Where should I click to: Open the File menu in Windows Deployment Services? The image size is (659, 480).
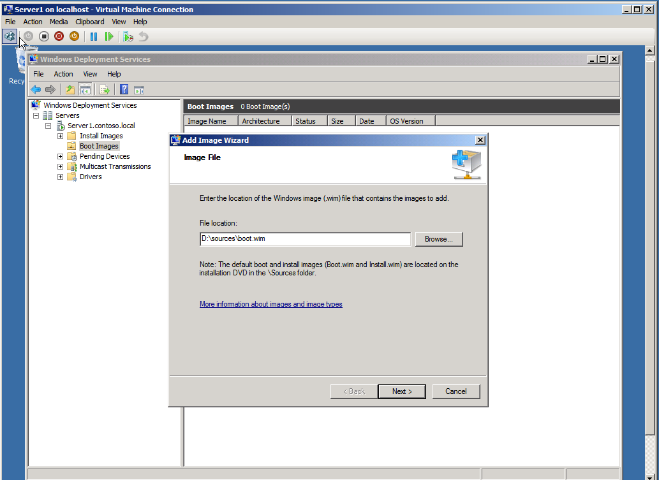[38, 74]
